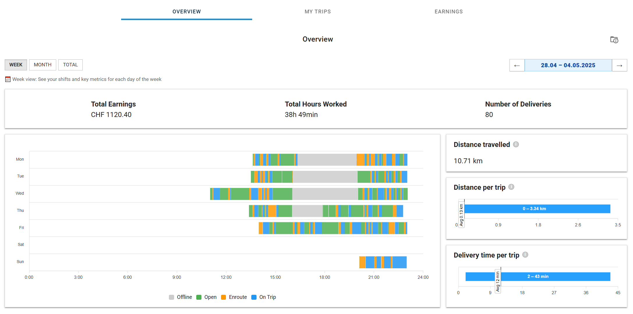Click the Overview page title
This screenshot has height=314, width=633.
(318, 39)
